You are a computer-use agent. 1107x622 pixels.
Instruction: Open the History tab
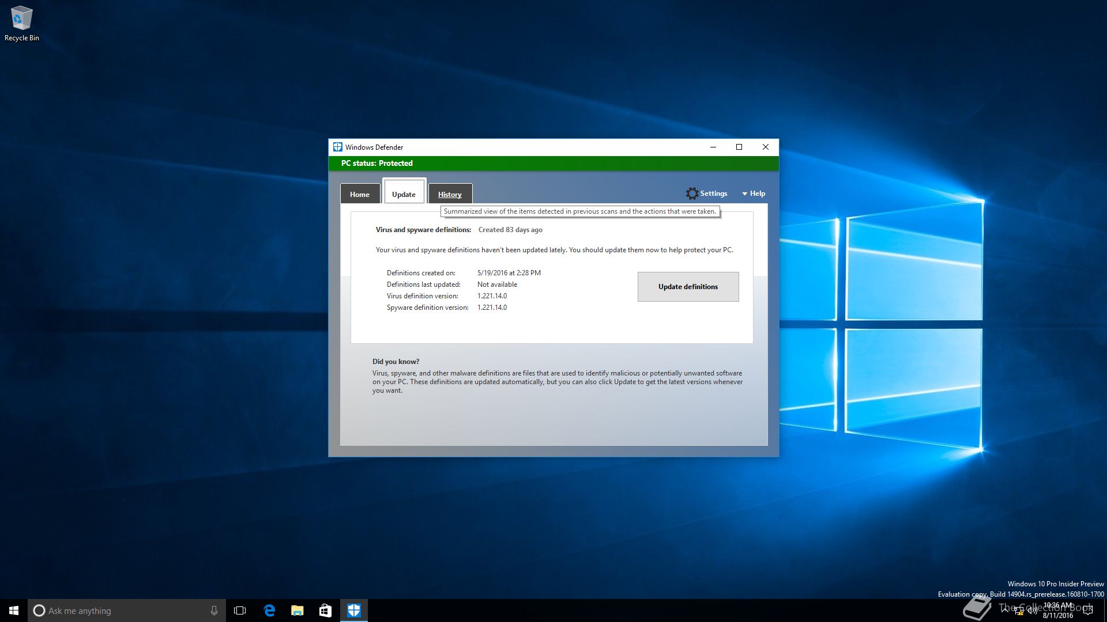click(x=450, y=194)
